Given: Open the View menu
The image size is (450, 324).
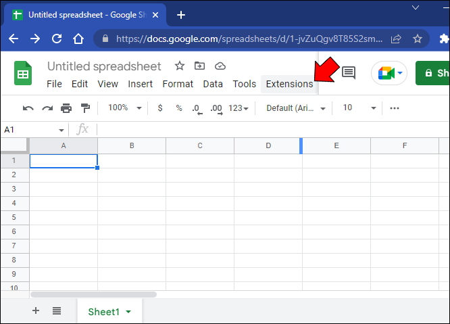Looking at the screenshot, I should tap(107, 84).
